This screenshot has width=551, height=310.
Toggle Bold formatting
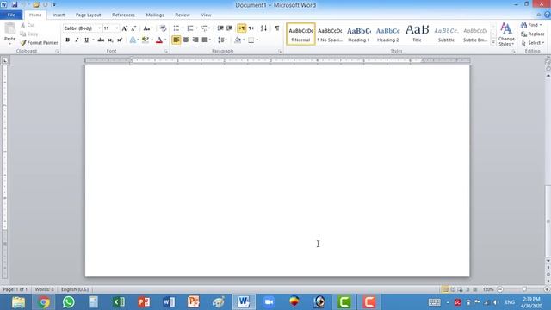click(x=67, y=40)
